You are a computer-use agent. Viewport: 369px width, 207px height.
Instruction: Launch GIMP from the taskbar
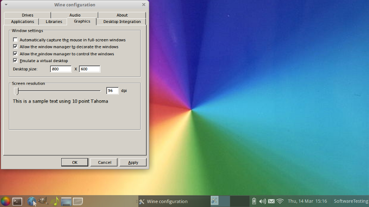click(x=43, y=201)
